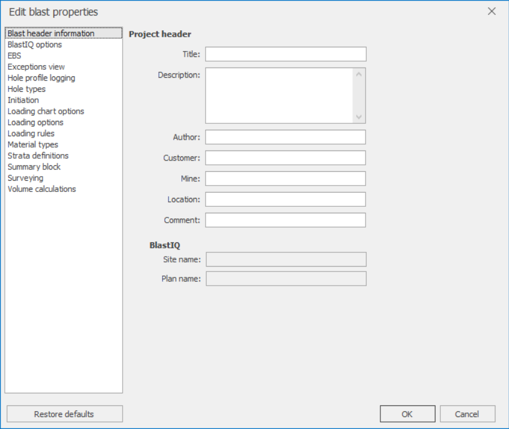Click the Title input field
Screen dimensions: 509x429
pos(286,54)
